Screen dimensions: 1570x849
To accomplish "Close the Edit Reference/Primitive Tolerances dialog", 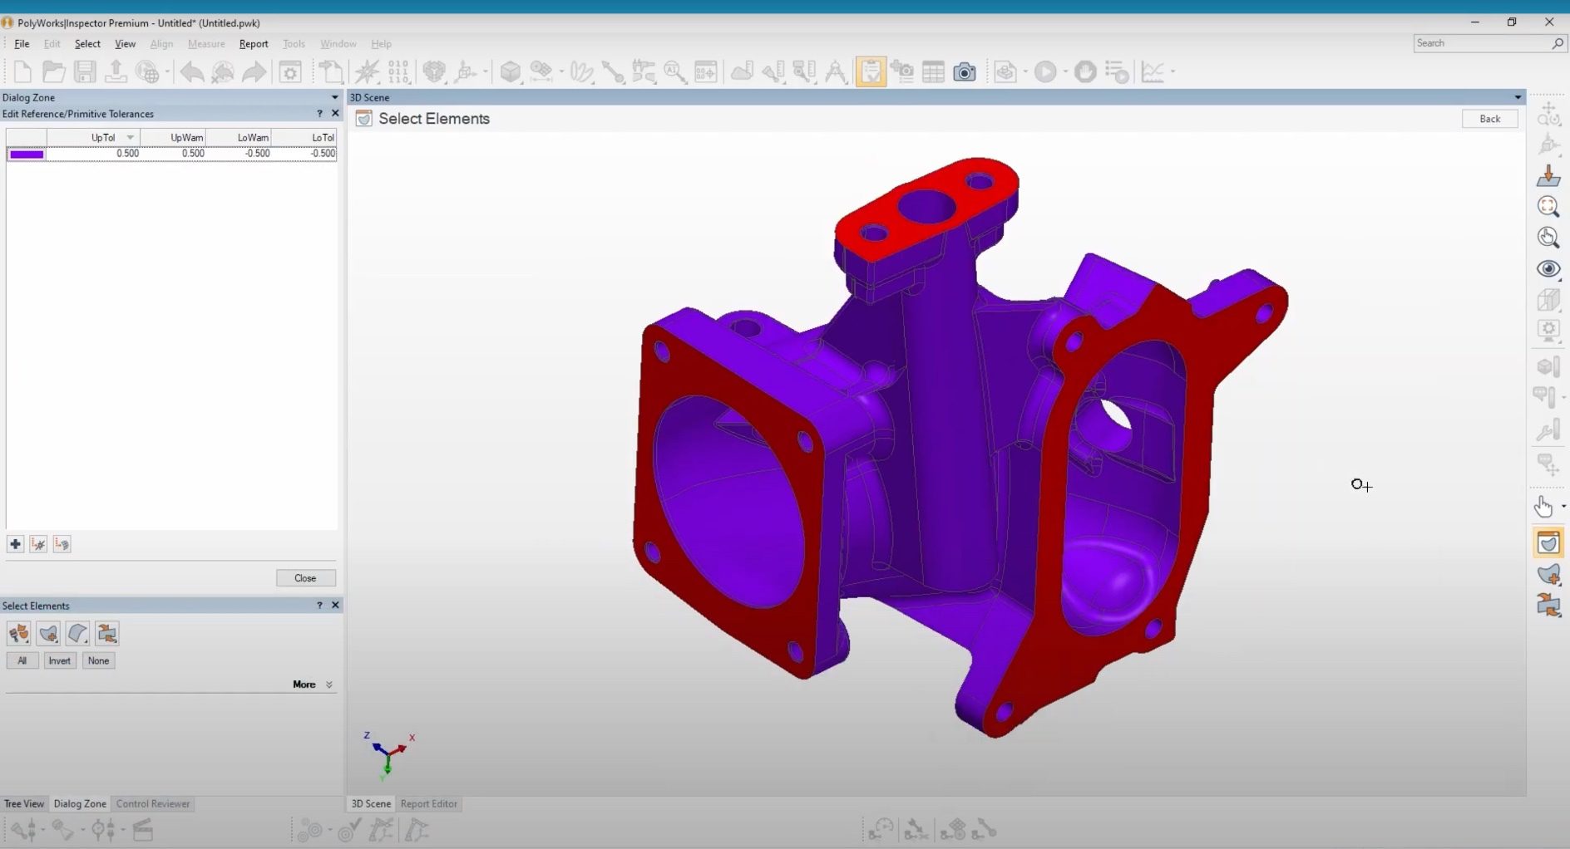I will 335,113.
